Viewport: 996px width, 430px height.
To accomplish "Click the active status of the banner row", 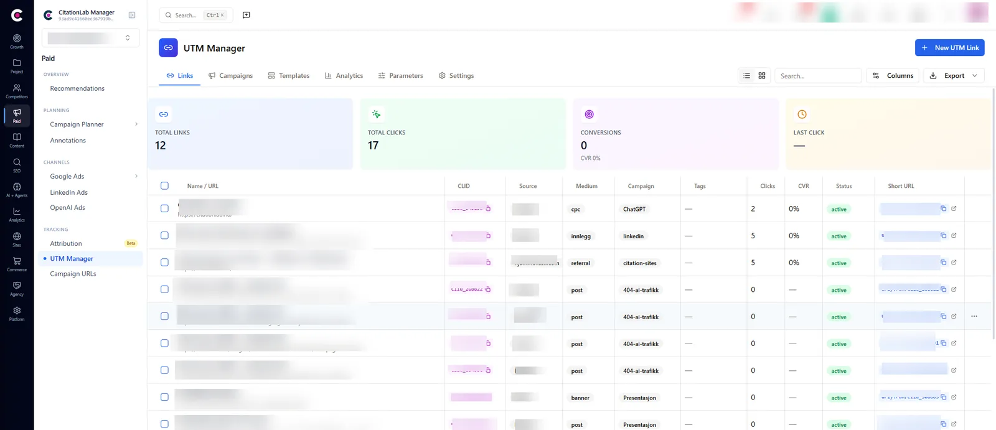I will click(x=839, y=398).
